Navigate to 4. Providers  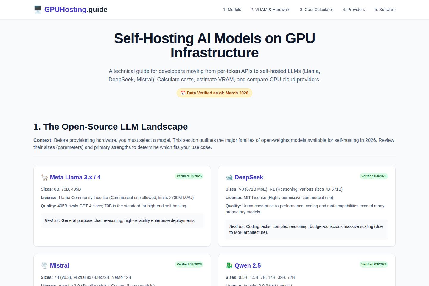click(x=354, y=10)
